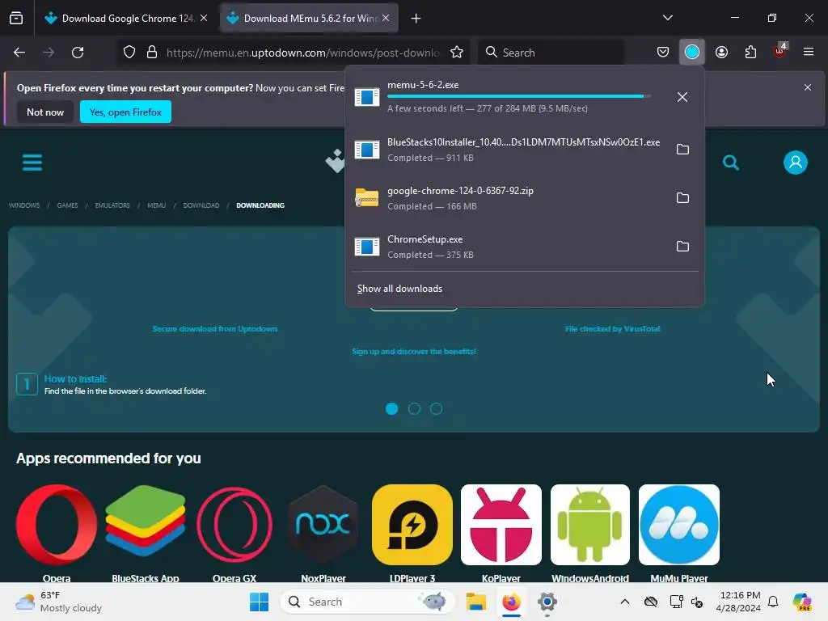This screenshot has width=828, height=621.
Task: Open a new browser tab
Action: point(416,19)
